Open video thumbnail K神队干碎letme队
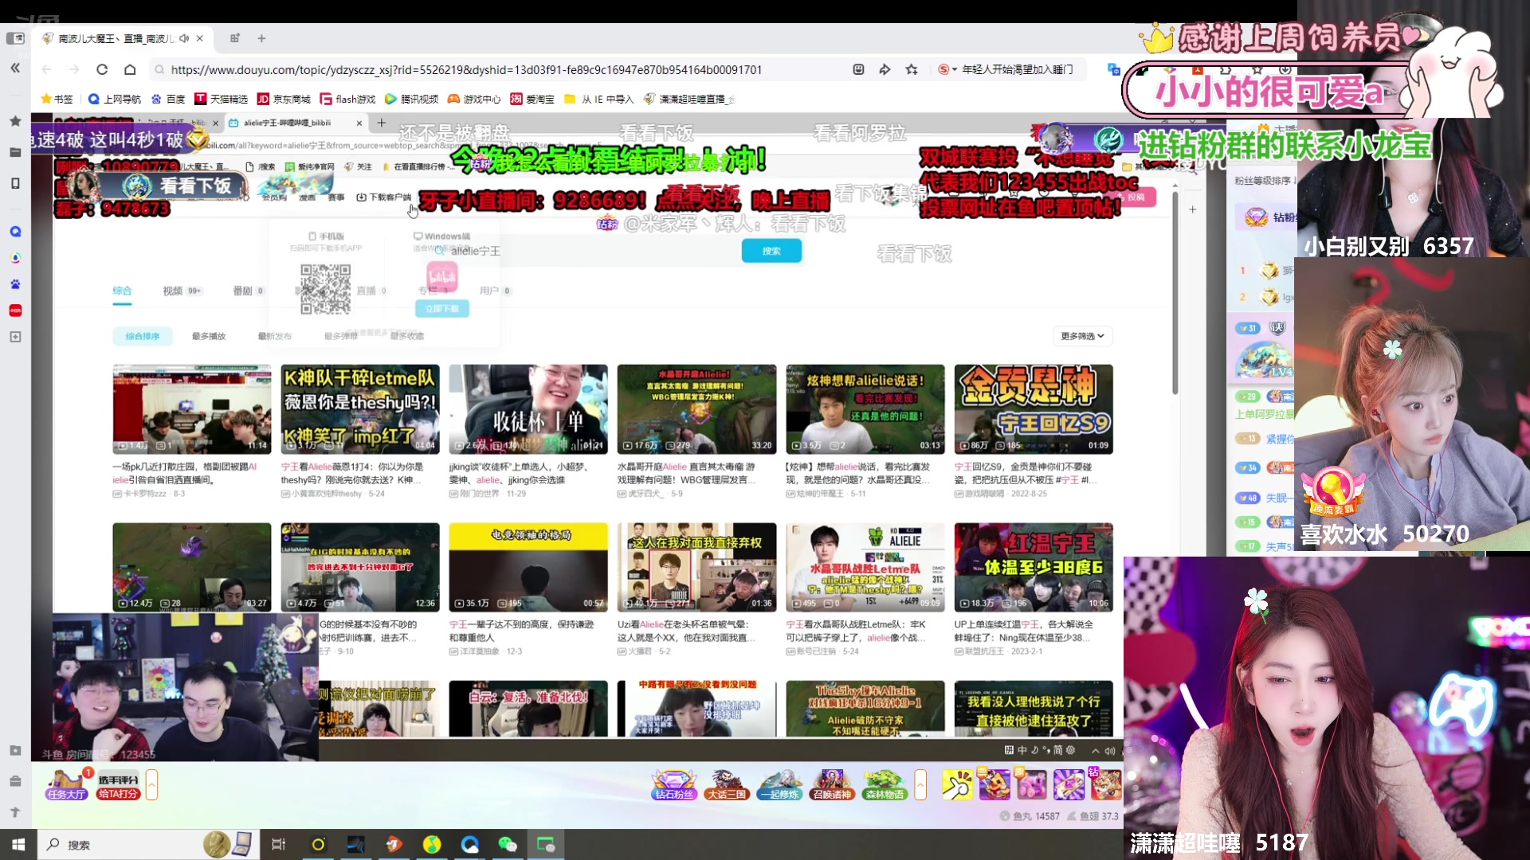Image resolution: width=1530 pixels, height=860 pixels. pos(360,409)
